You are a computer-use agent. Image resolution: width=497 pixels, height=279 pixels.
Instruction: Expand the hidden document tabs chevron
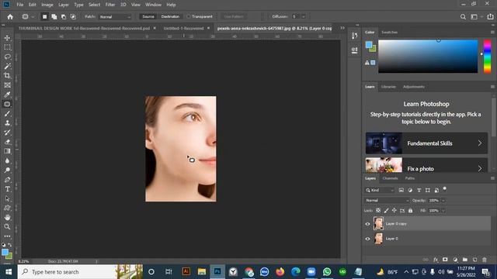tap(342, 28)
